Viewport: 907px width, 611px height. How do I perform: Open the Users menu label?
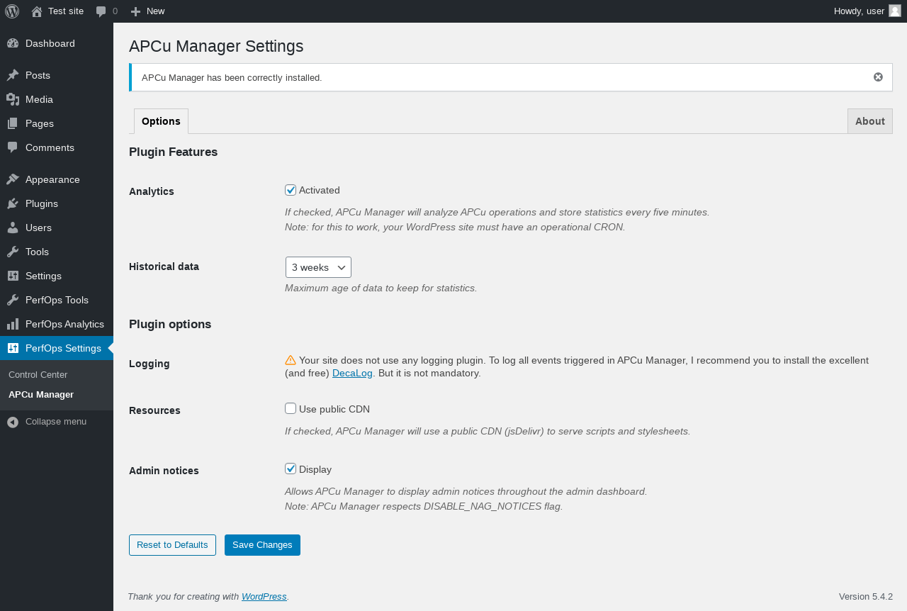pos(38,228)
